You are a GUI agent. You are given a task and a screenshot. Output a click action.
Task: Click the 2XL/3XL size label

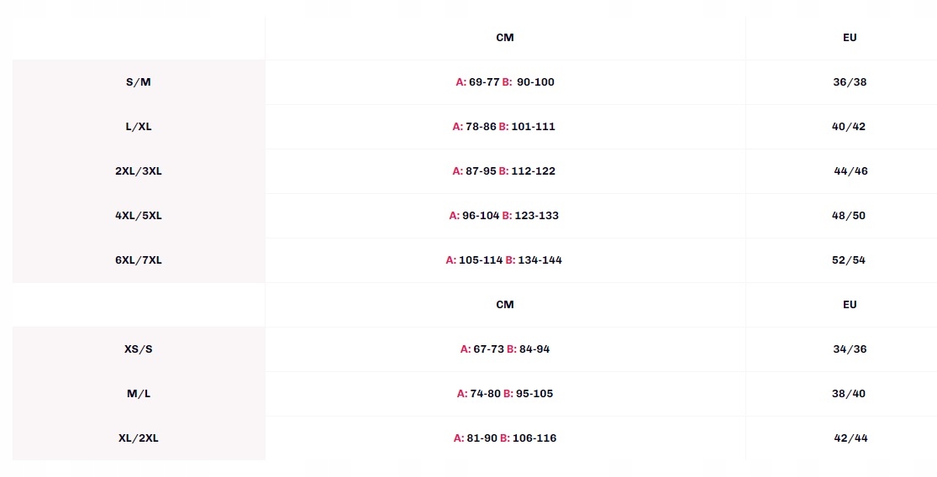(x=138, y=170)
